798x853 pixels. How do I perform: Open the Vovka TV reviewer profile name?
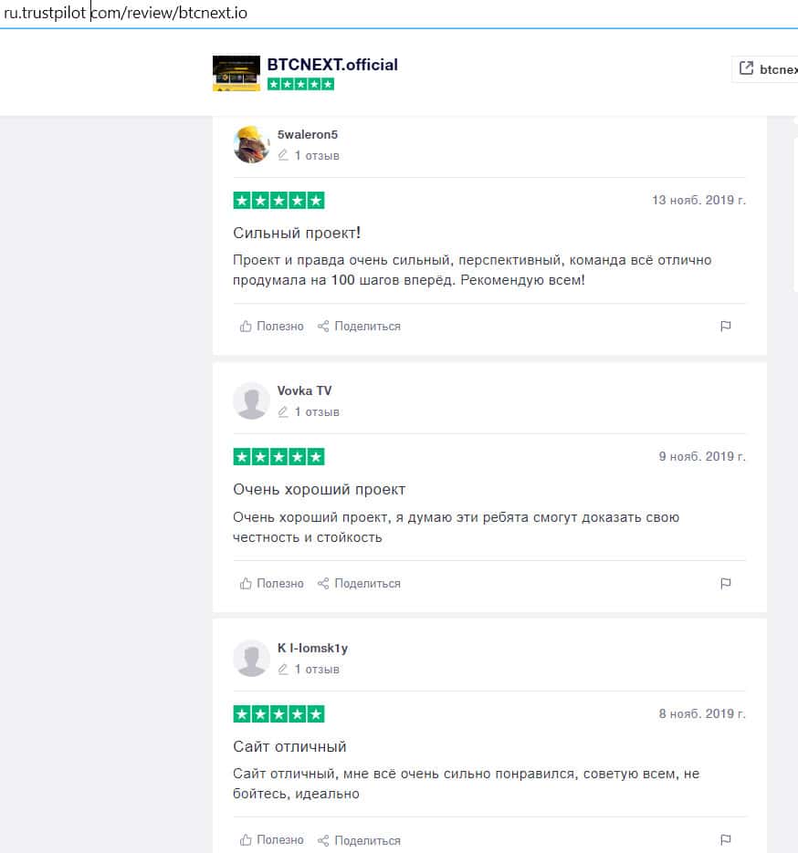(304, 390)
